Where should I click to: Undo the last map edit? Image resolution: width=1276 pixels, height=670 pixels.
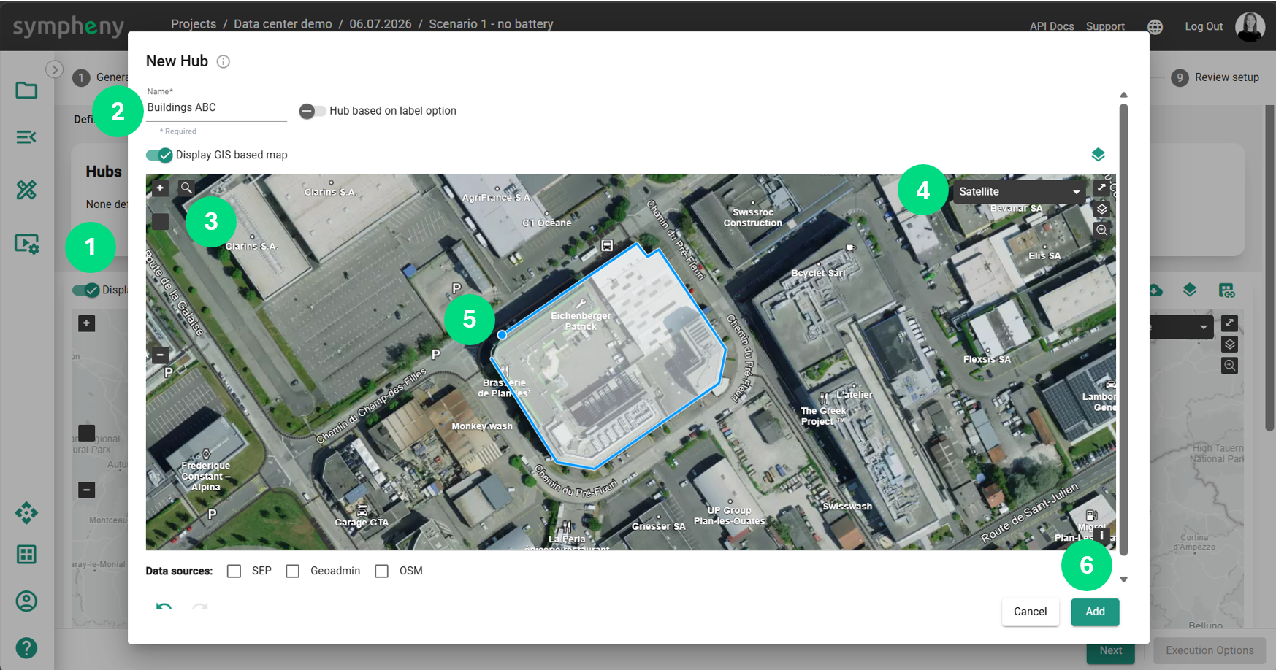[164, 607]
